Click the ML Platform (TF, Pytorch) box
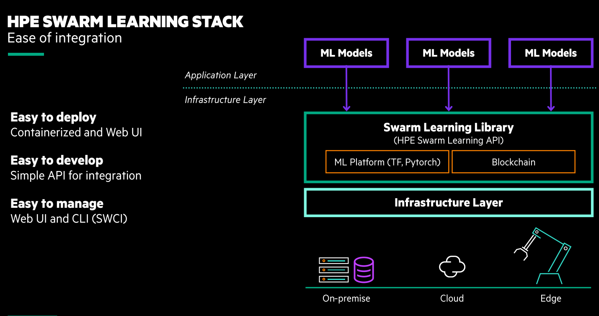This screenshot has width=599, height=316. (x=387, y=162)
